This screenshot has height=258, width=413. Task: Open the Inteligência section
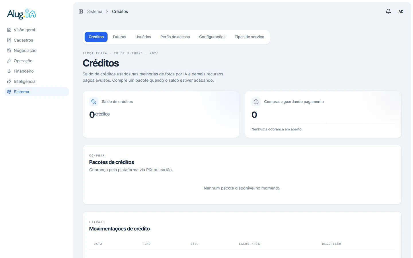pos(37,81)
